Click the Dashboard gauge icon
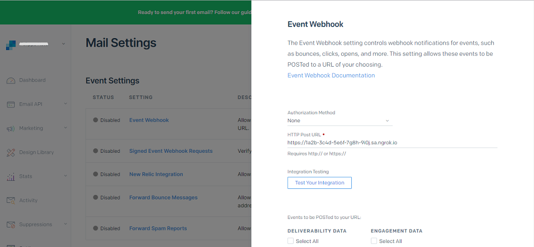The image size is (534, 247). [11, 81]
